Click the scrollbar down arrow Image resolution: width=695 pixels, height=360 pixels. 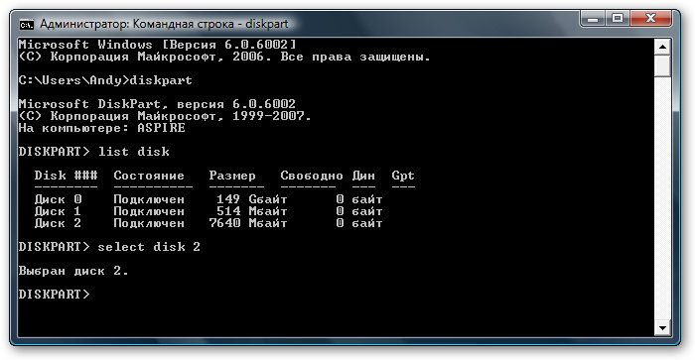tap(662, 328)
